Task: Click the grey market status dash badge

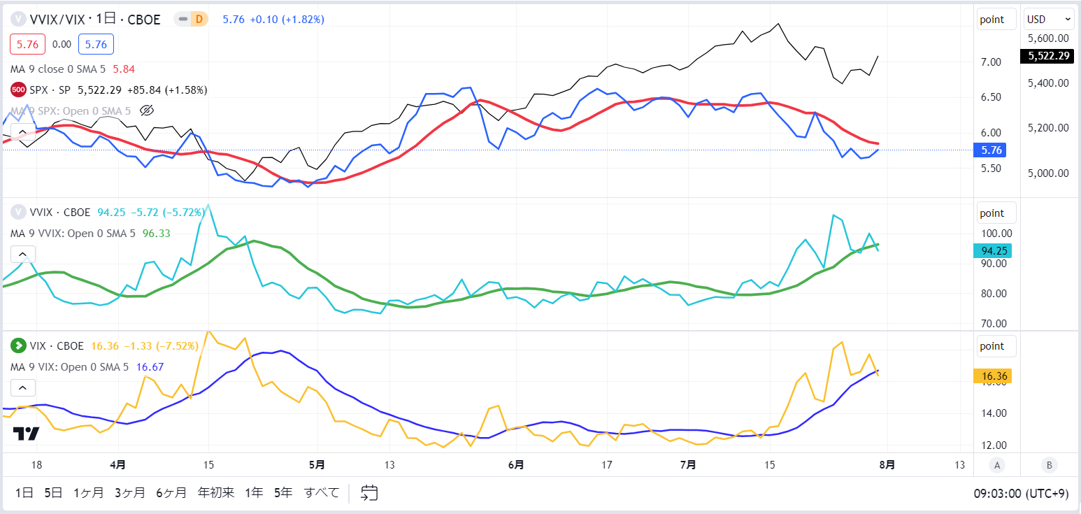Action: 183,20
